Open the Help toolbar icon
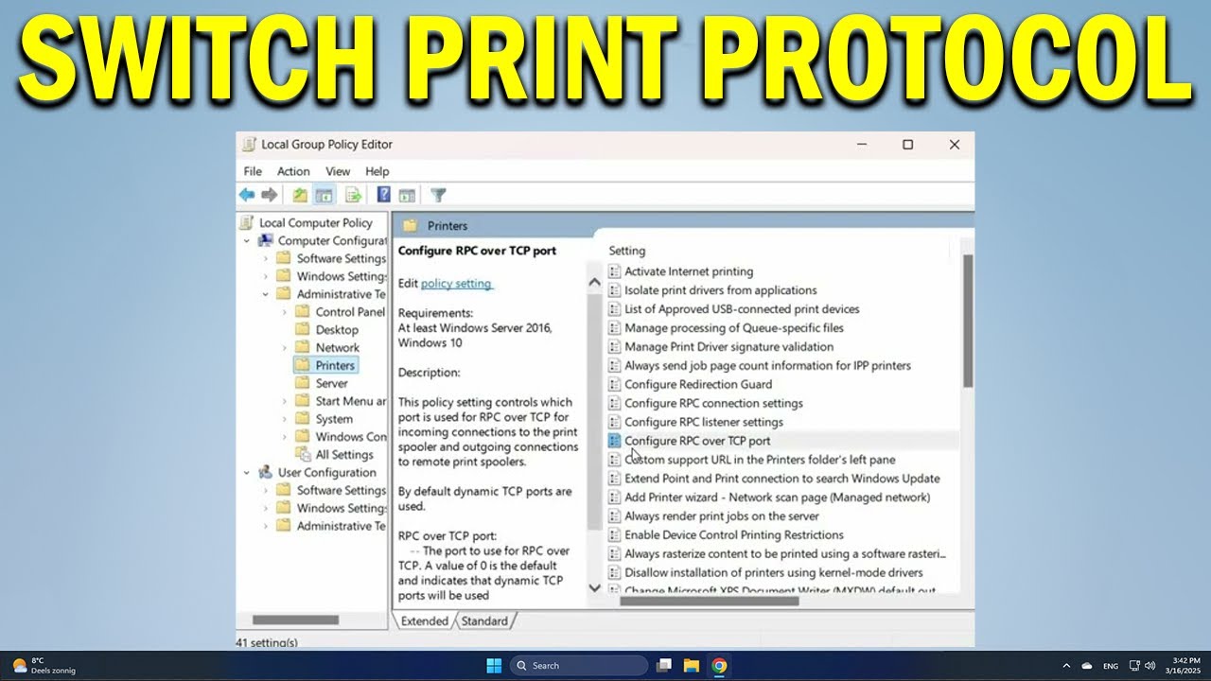 (x=383, y=195)
